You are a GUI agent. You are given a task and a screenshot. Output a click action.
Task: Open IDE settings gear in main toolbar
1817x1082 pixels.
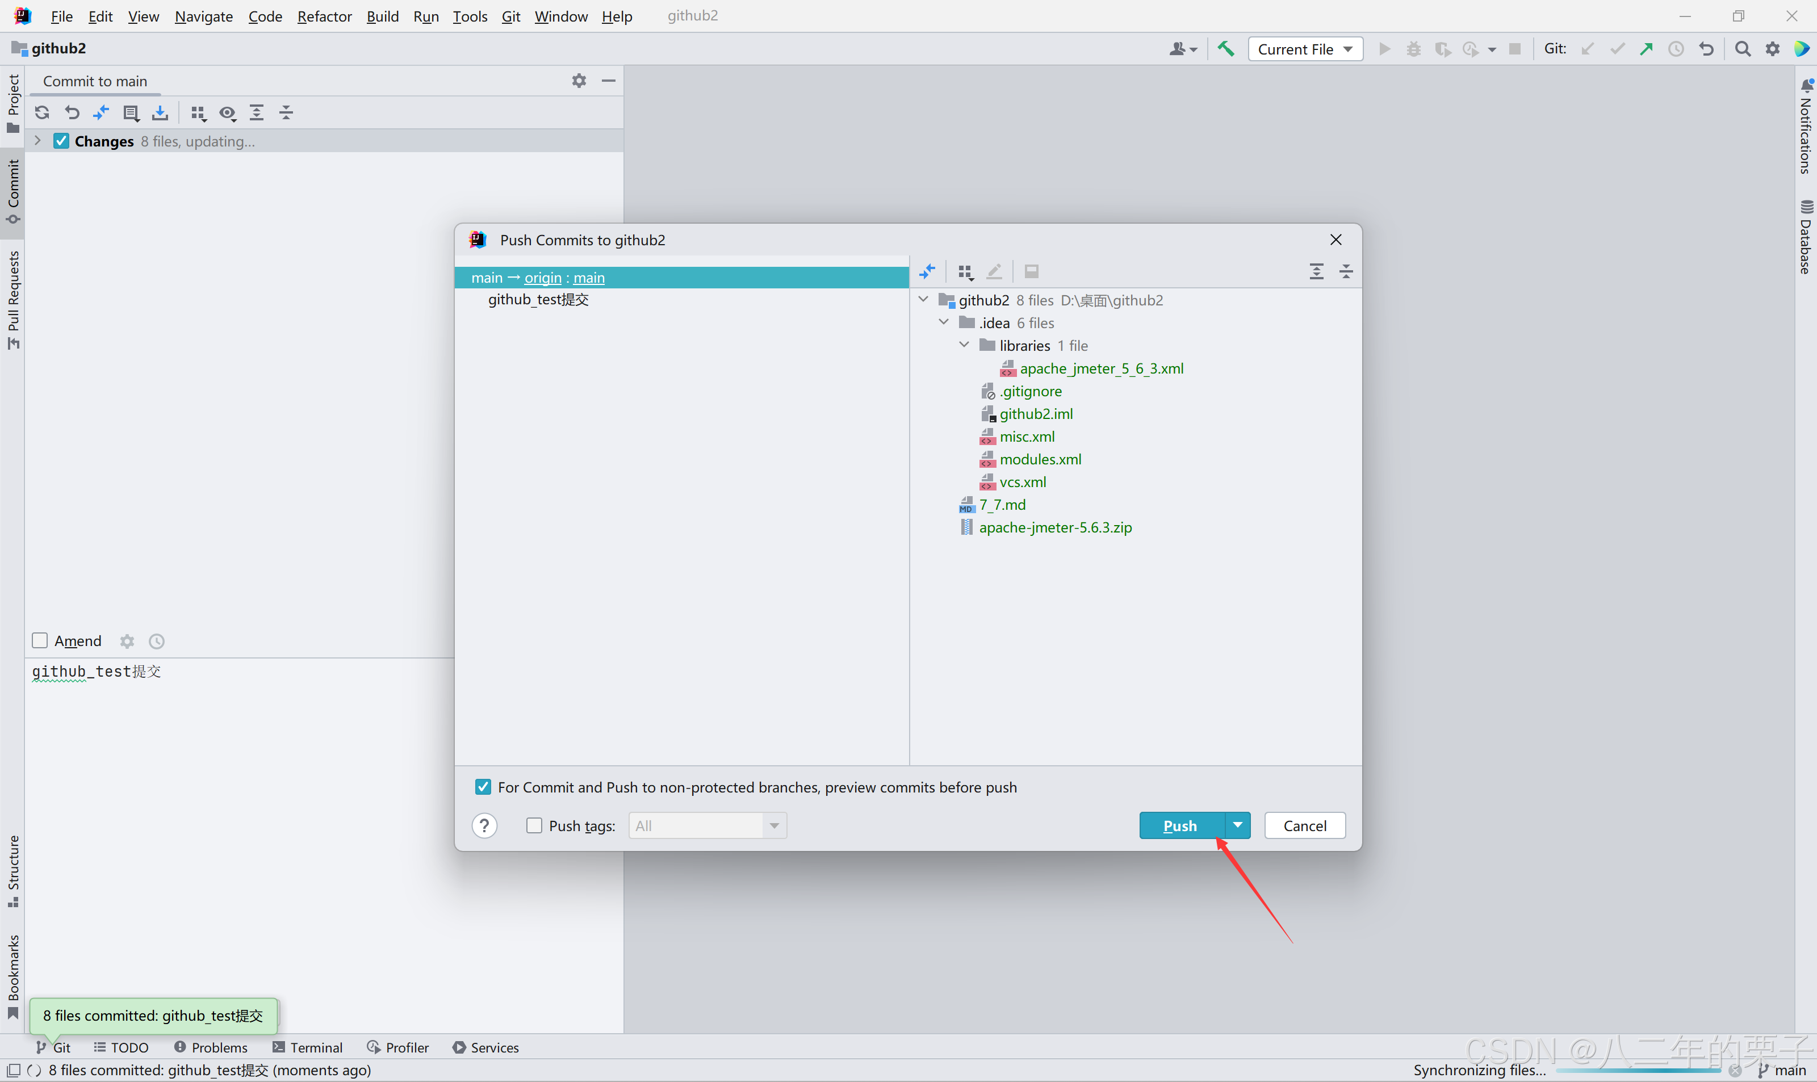click(1773, 49)
